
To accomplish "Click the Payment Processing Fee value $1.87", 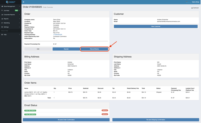I will coord(55,44).
